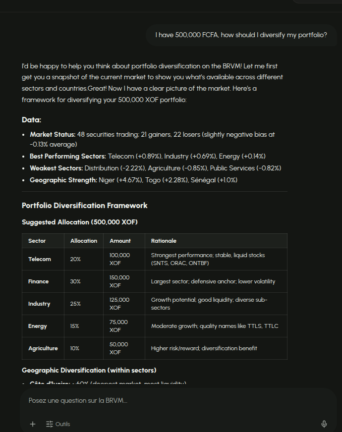The height and width of the screenshot is (432, 342).
Task: Select the user message bubble about 500,000 FCFA
Action: point(241,35)
